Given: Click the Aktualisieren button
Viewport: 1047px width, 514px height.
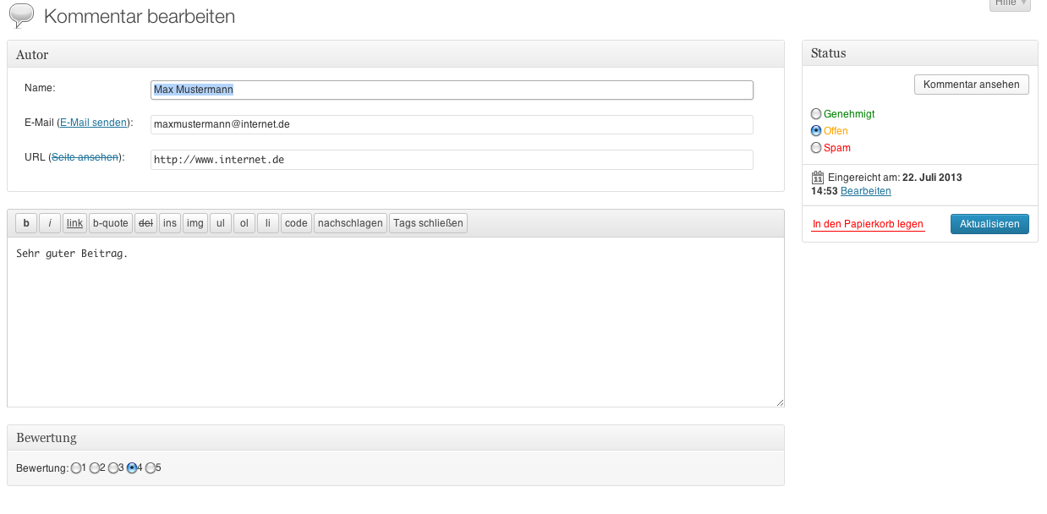Looking at the screenshot, I should (989, 224).
